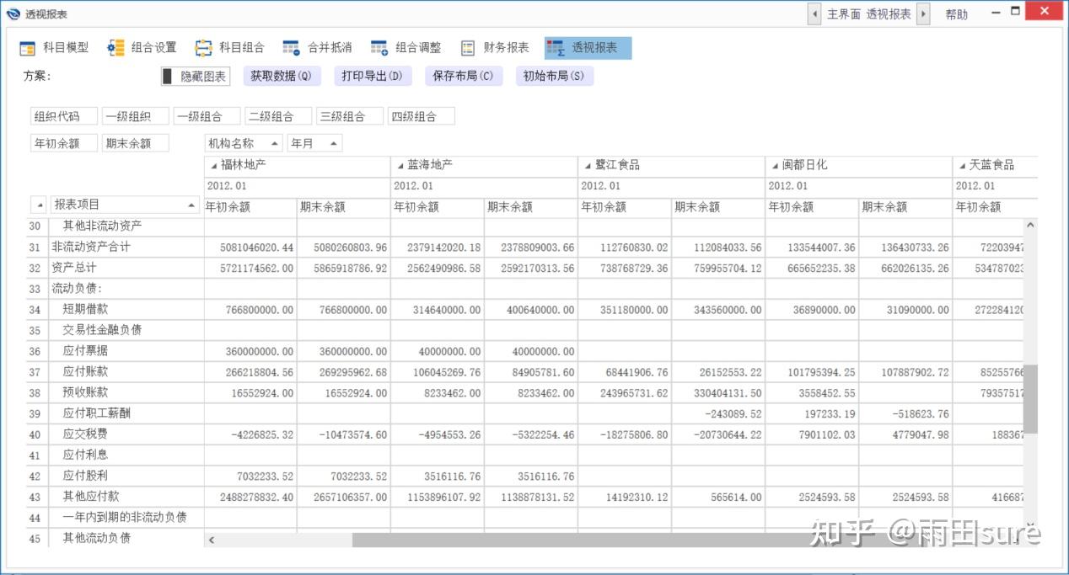Select the 科目模型 toolbar icon
Viewport: 1069px width, 575px height.
[28, 47]
